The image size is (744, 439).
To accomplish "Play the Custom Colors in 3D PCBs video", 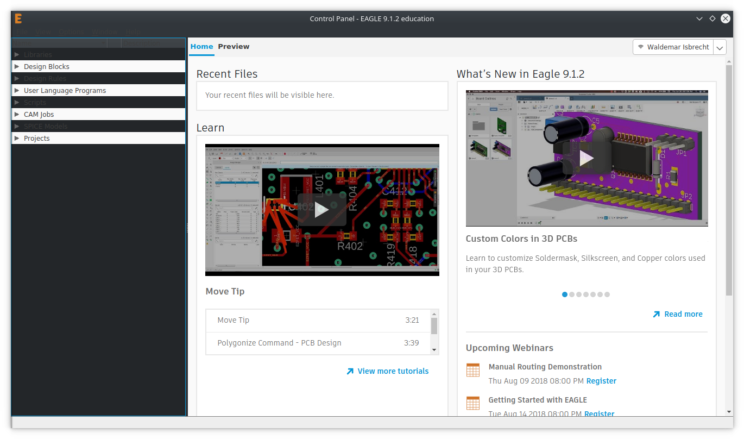I will [x=587, y=158].
